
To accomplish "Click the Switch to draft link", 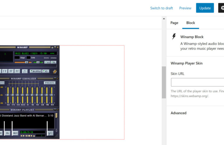I will pos(161,8).
